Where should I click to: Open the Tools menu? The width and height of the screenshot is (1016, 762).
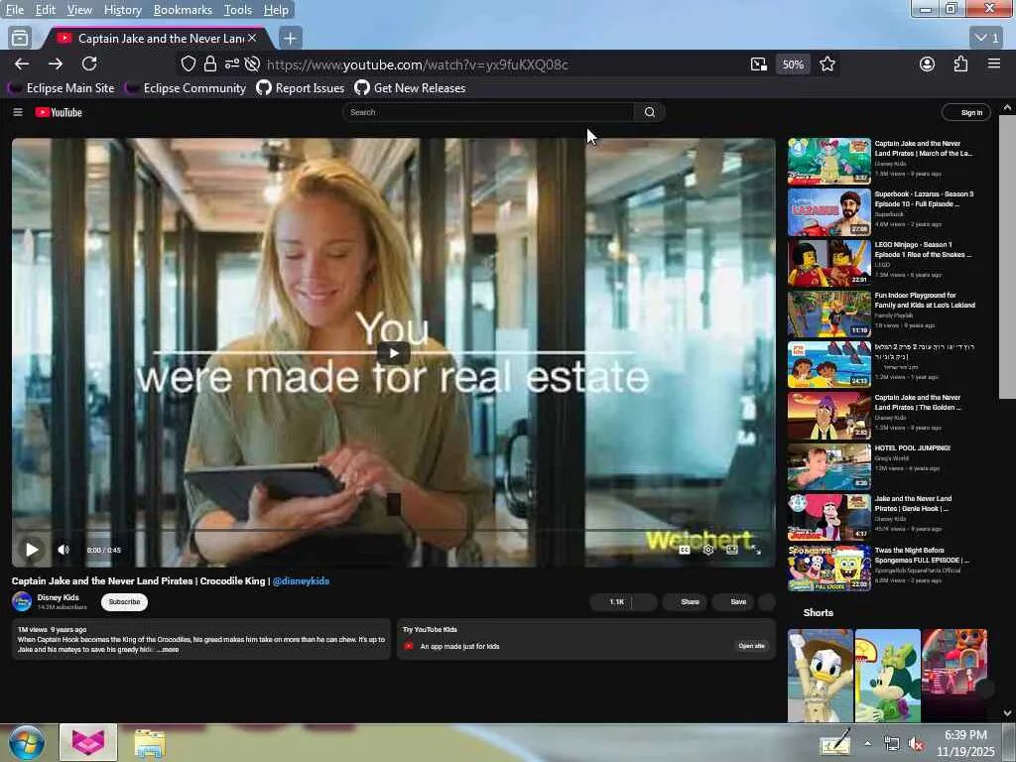[x=238, y=10]
